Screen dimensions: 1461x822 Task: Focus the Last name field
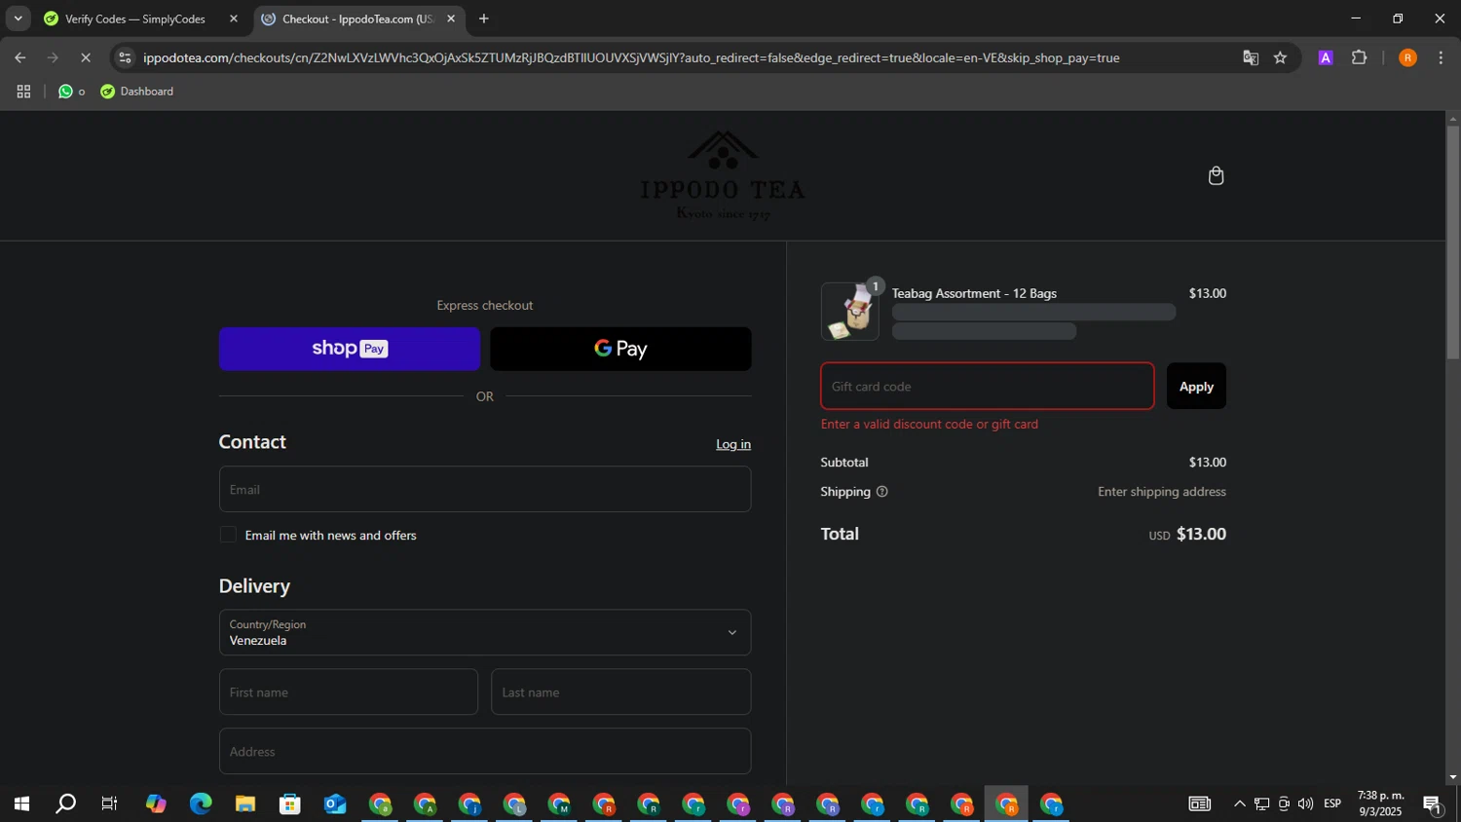(620, 691)
